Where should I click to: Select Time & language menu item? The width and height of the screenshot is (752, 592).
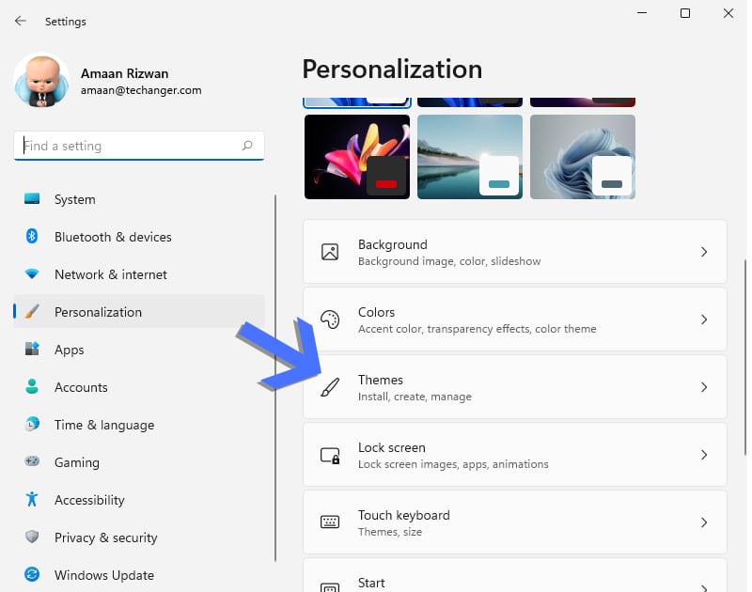(103, 425)
